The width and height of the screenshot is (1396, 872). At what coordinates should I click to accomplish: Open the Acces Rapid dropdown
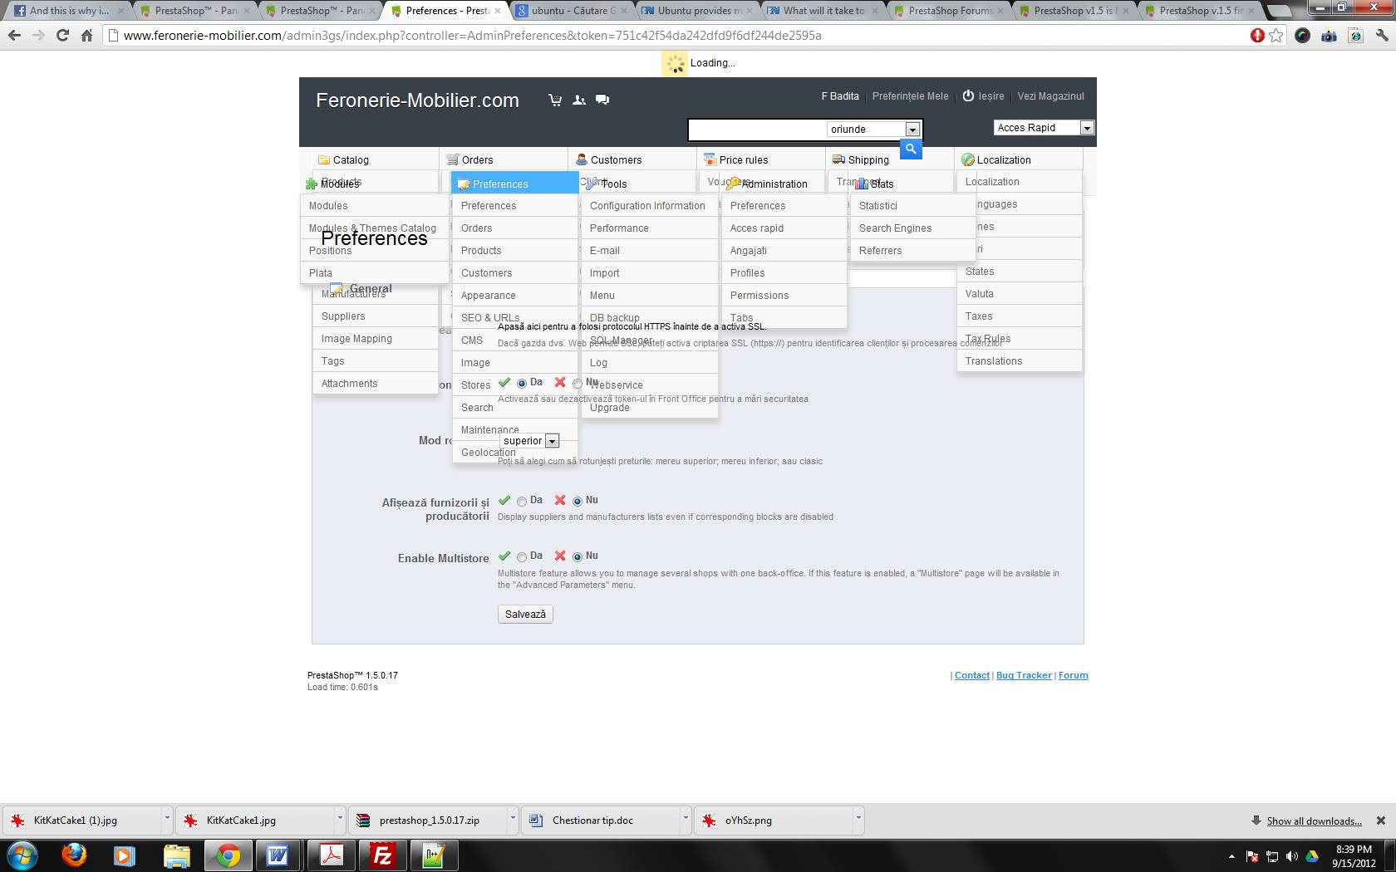click(1044, 128)
